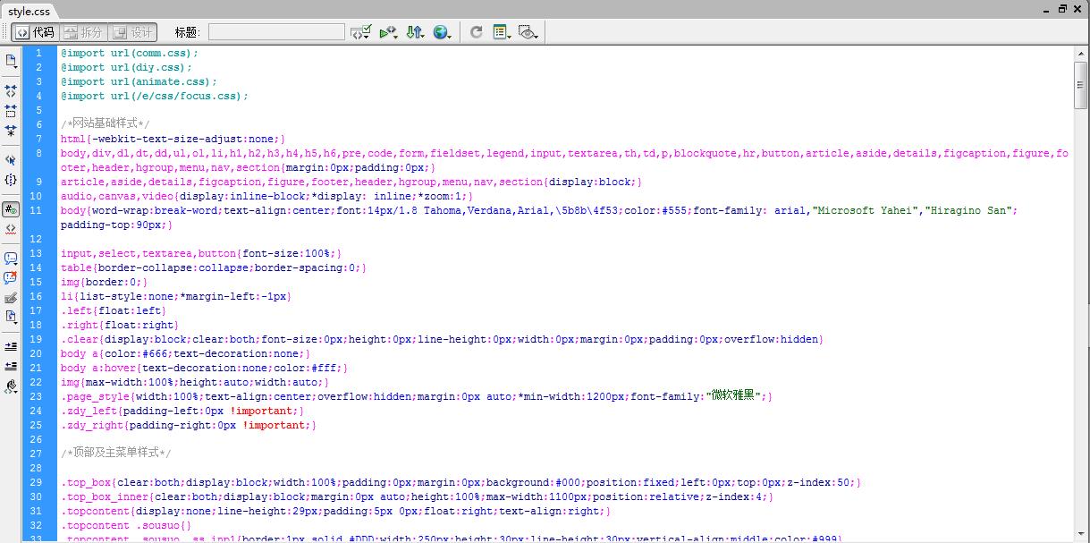Open the globe Browser Preview menu
Screen dimensions: 1090x543
(x=442, y=32)
